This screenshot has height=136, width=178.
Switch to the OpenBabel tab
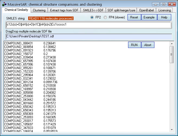(x=147, y=10)
